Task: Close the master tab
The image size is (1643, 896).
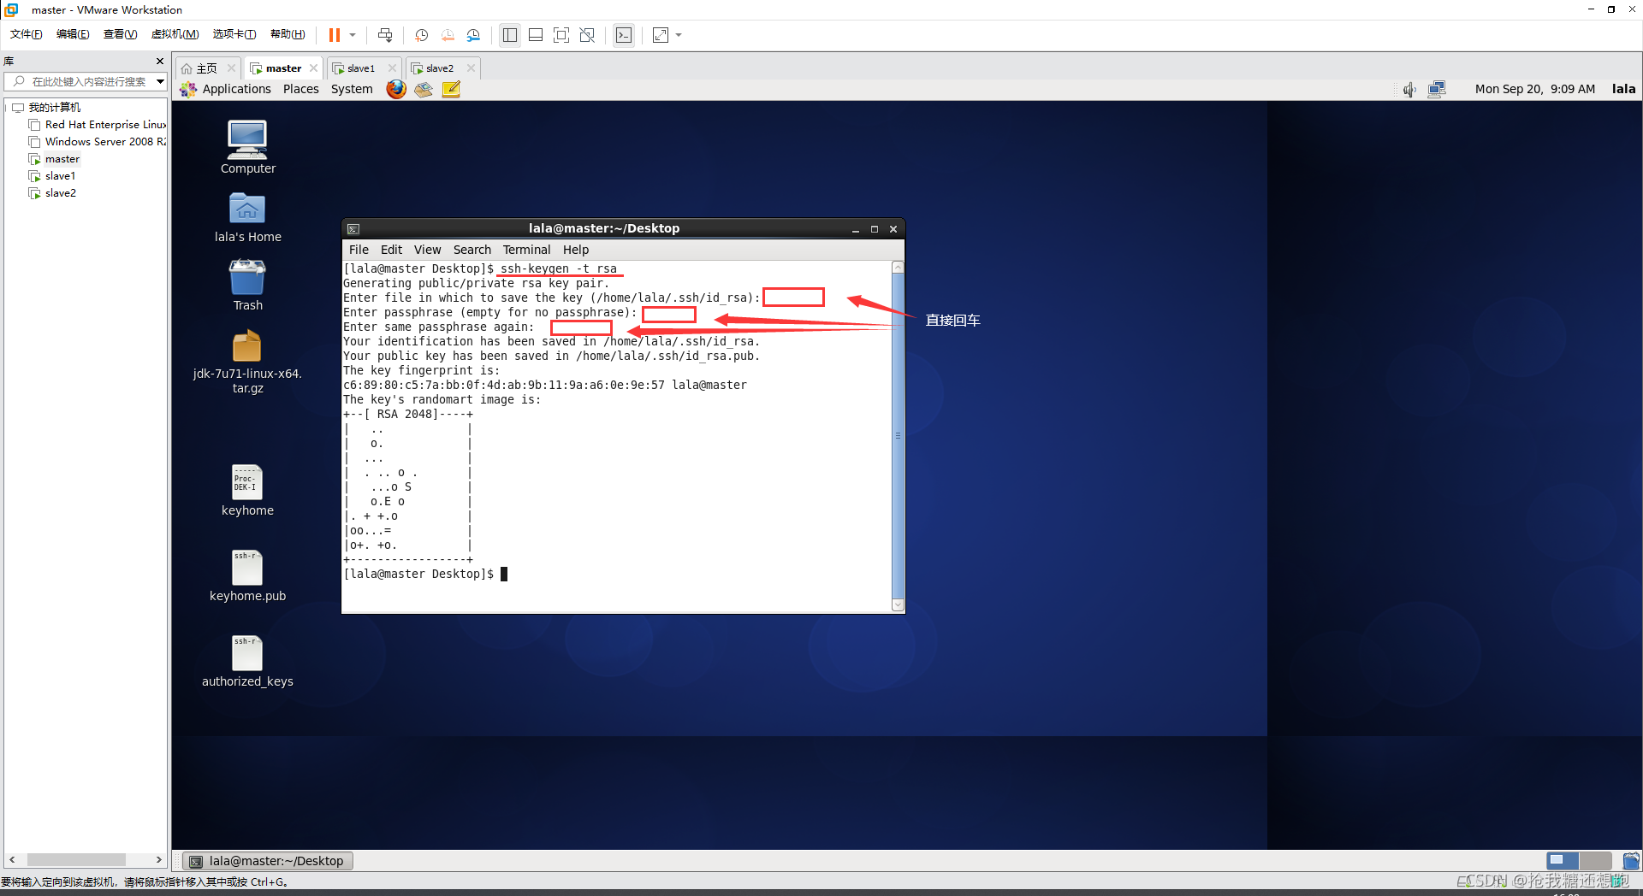Action: [314, 68]
